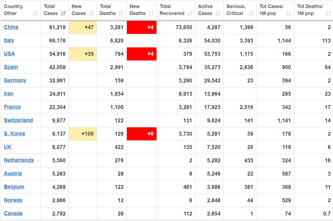Open the Canada country link
Screen dimensions: 333x221
pyautogui.click(x=13, y=213)
